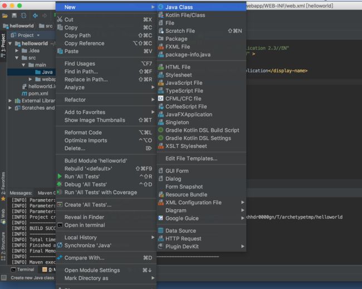The width and height of the screenshot is (362, 289).
Task: Choose Edit File Templates… option
Action: 201,158
